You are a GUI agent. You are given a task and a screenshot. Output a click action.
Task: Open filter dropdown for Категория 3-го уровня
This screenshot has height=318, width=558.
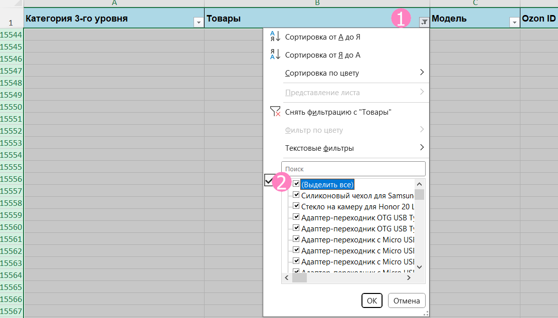click(x=199, y=23)
